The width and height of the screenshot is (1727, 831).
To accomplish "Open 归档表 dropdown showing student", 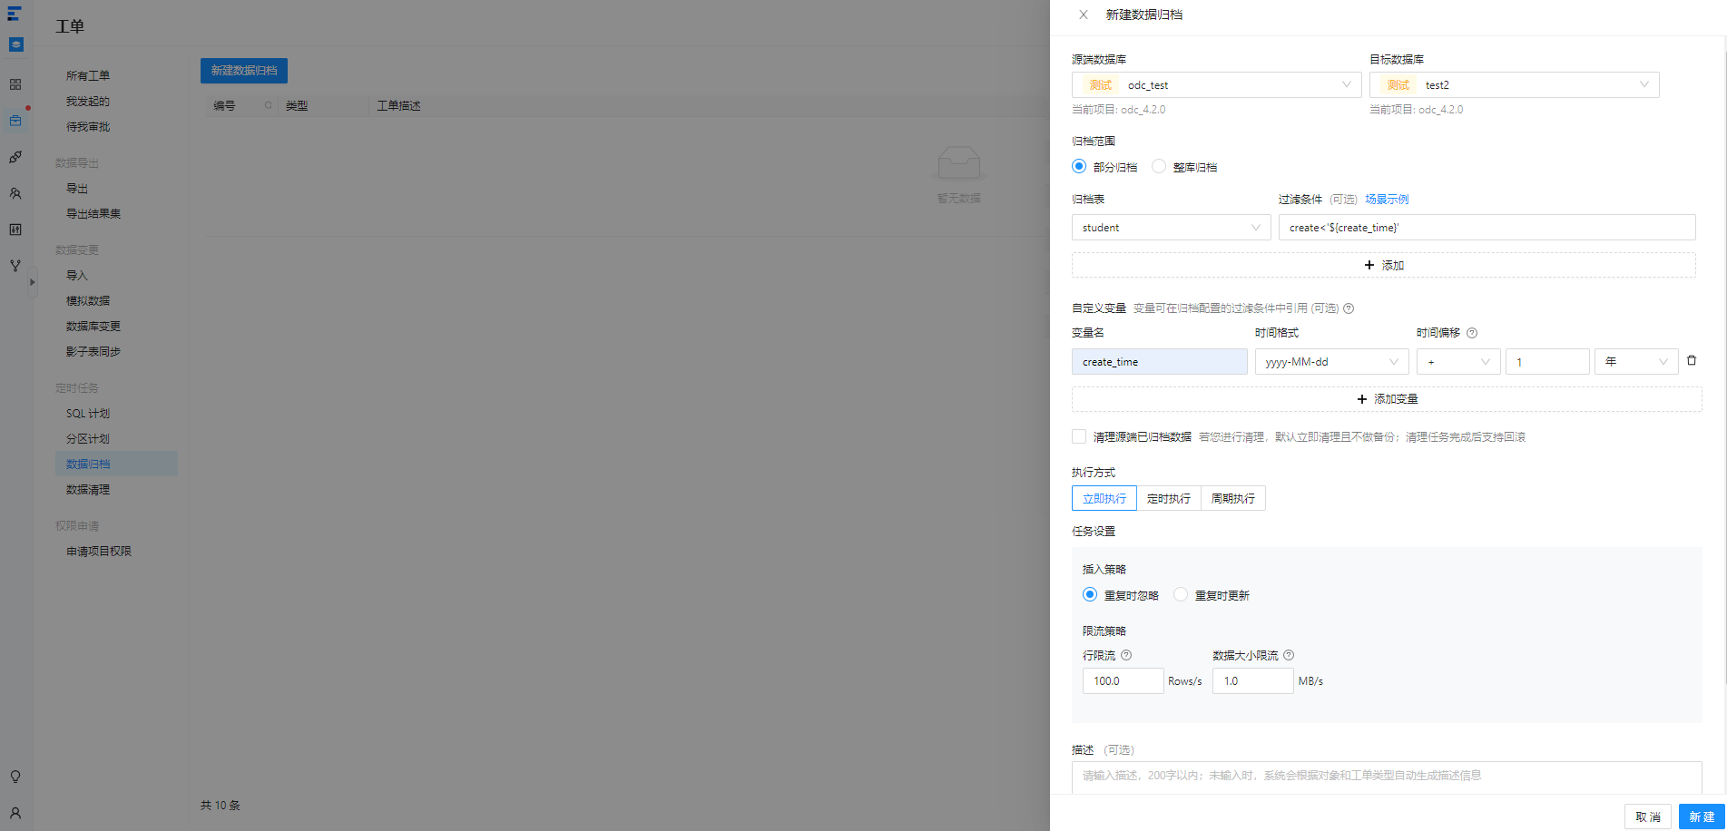I will point(1172,228).
